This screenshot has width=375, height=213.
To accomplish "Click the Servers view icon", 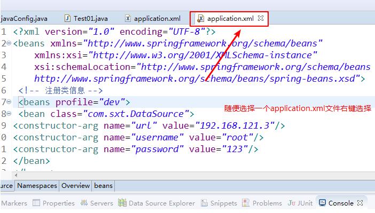I will pyautogui.click(x=84, y=203).
